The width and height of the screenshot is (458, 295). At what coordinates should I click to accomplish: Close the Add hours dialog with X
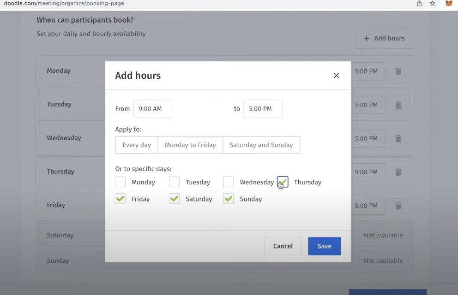point(336,76)
